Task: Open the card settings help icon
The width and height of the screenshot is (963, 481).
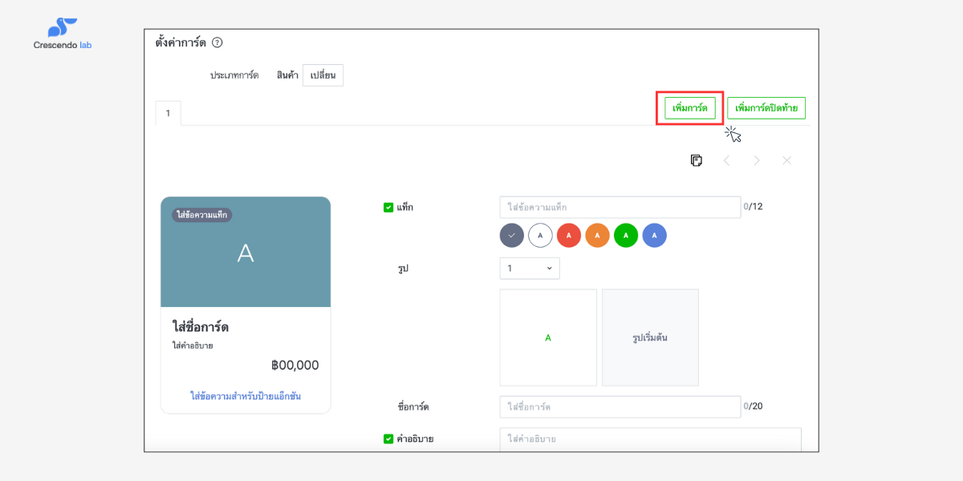Action: [217, 44]
